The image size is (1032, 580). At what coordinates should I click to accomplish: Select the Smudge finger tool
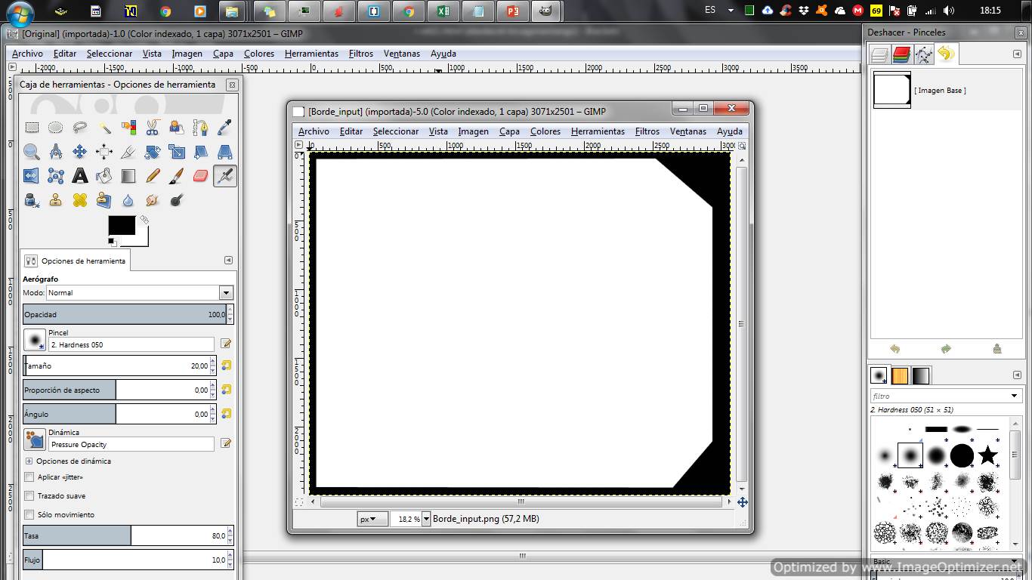(x=153, y=200)
